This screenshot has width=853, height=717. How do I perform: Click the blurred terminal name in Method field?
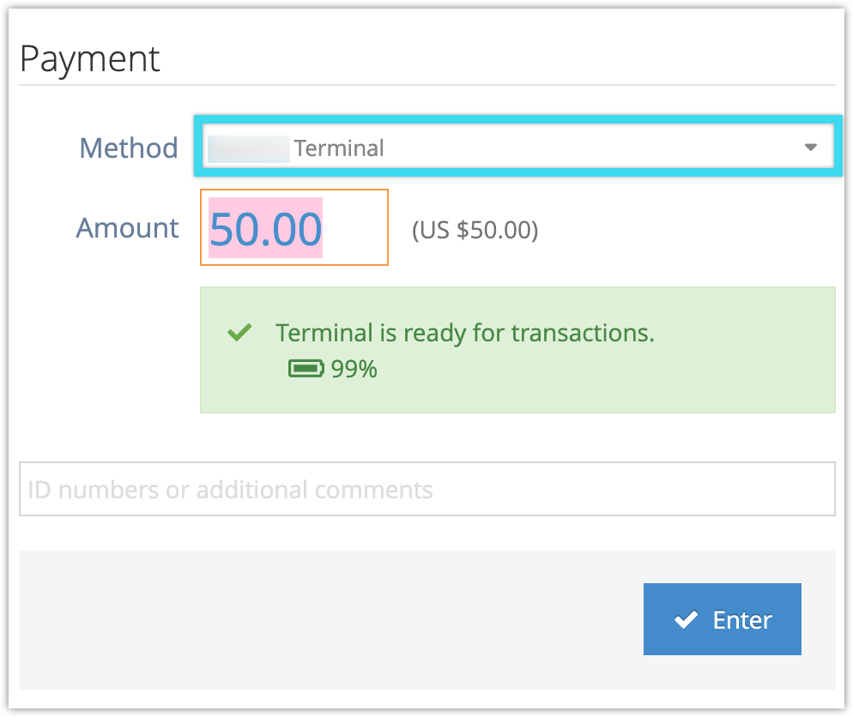tap(249, 149)
